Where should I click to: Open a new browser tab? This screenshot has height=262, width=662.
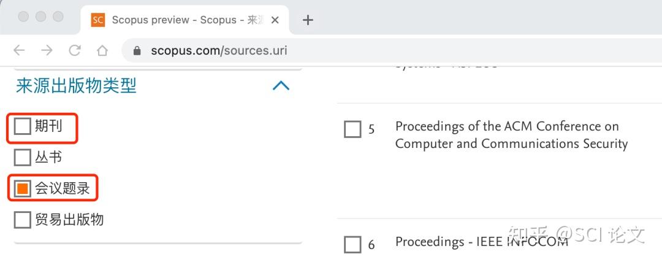click(x=308, y=20)
